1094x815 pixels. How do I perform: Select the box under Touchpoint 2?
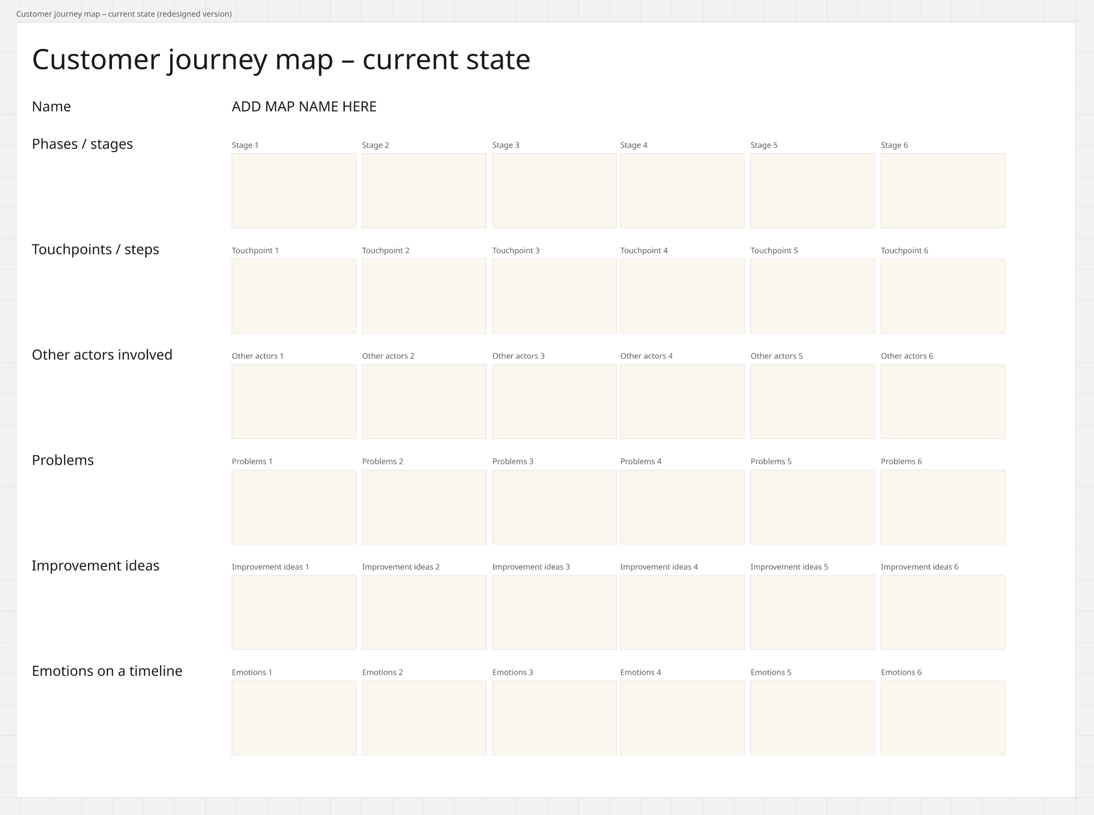pos(424,296)
